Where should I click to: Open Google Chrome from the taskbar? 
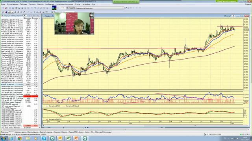coord(20,138)
